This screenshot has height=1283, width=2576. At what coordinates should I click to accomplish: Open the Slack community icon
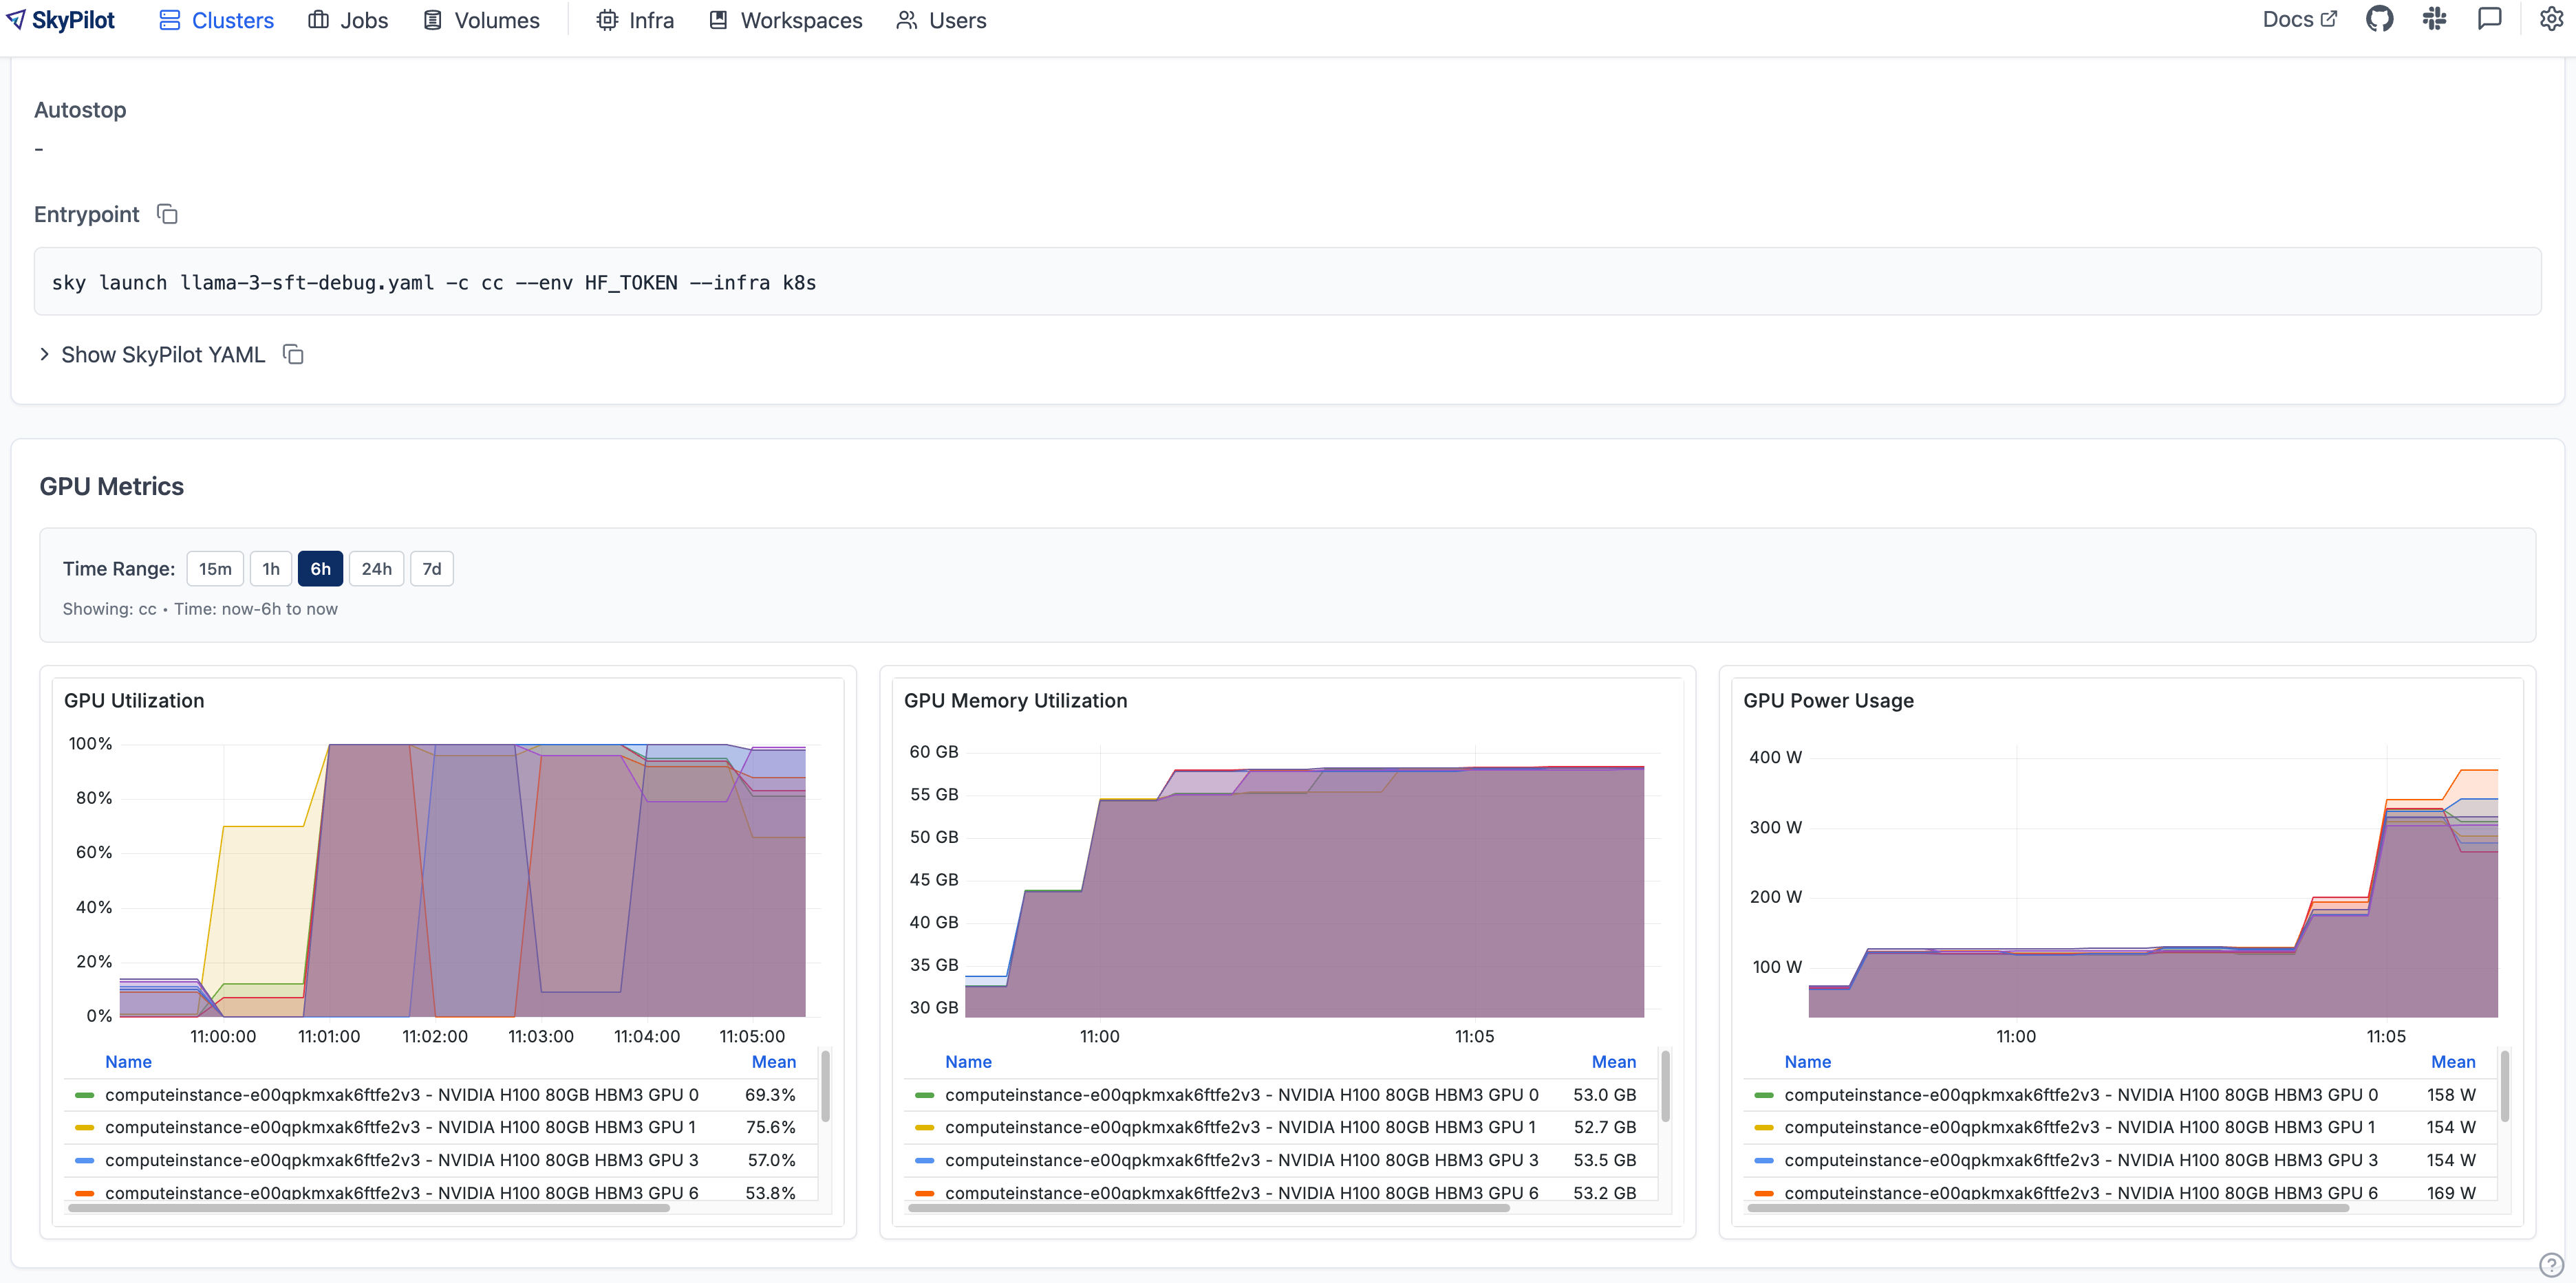pyautogui.click(x=2434, y=19)
